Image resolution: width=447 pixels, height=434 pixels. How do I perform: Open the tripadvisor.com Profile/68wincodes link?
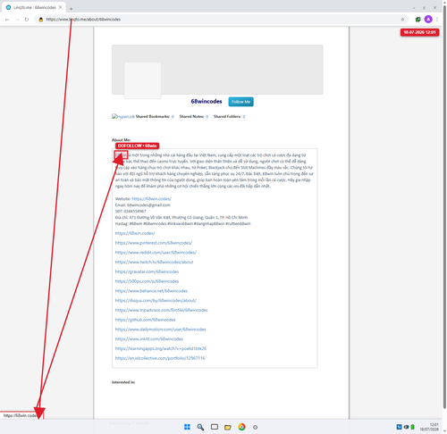tap(162, 310)
